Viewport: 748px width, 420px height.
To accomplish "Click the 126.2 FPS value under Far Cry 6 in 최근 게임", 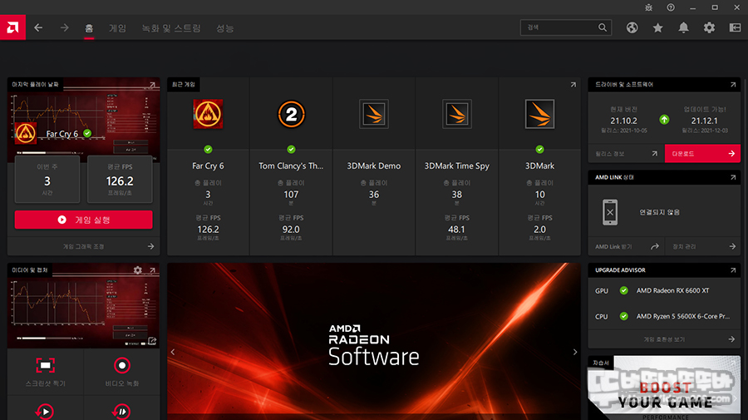I will (x=208, y=230).
